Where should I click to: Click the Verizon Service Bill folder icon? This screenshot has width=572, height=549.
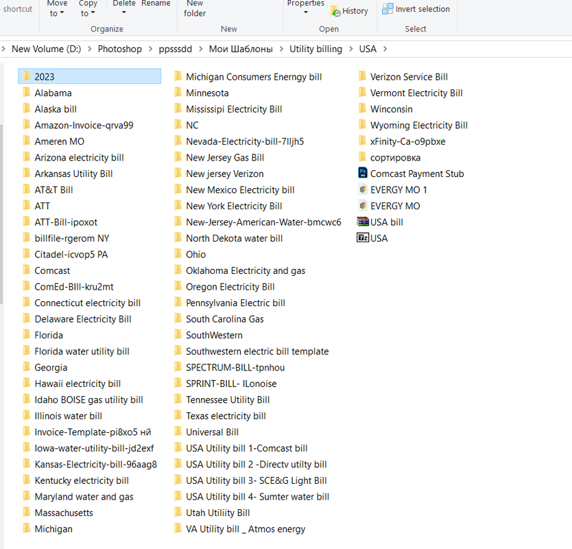coord(362,76)
